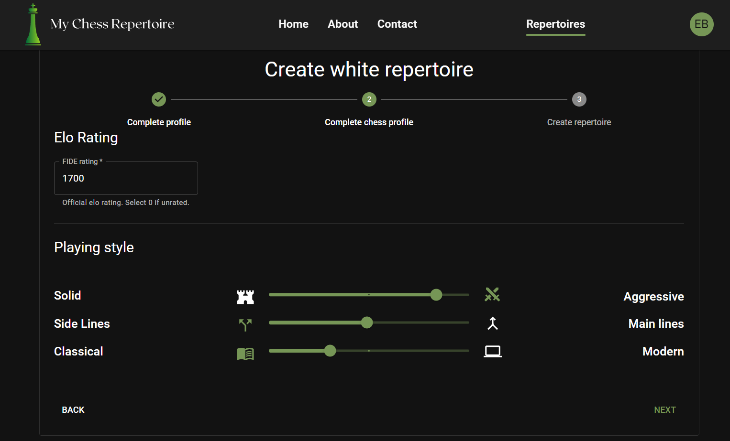Click the green chess king logo
Image resolution: width=730 pixels, height=441 pixels.
pos(33,24)
